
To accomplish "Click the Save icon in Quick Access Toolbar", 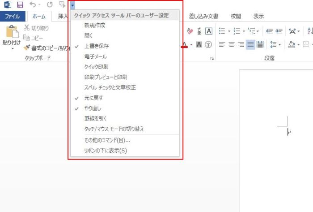I will pos(20,5).
